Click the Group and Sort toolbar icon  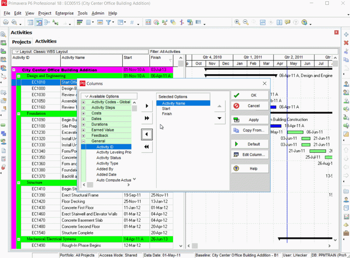tap(121, 22)
